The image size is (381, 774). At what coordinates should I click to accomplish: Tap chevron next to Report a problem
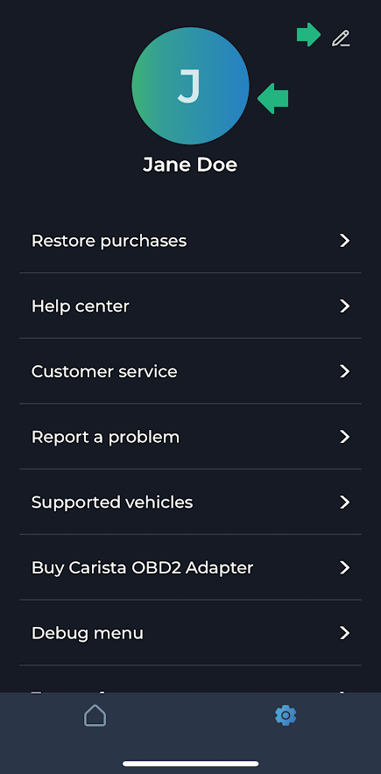[x=344, y=437]
